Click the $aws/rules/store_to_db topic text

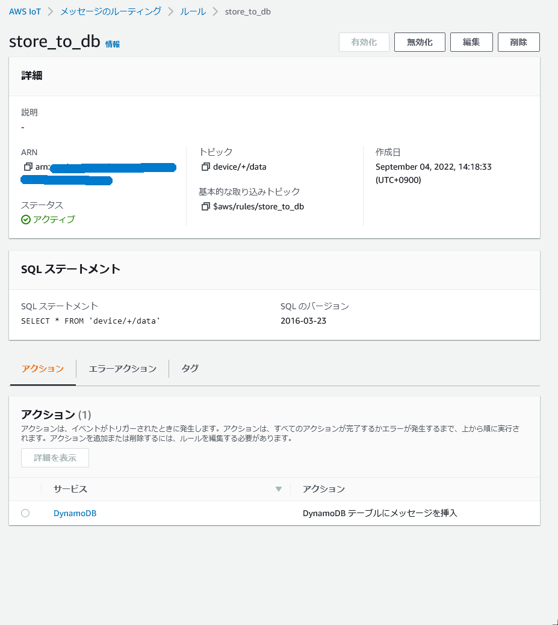point(258,207)
